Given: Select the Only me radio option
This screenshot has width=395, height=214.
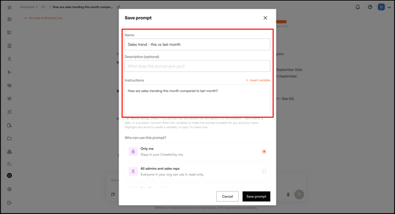Looking at the screenshot, I should tap(264, 152).
